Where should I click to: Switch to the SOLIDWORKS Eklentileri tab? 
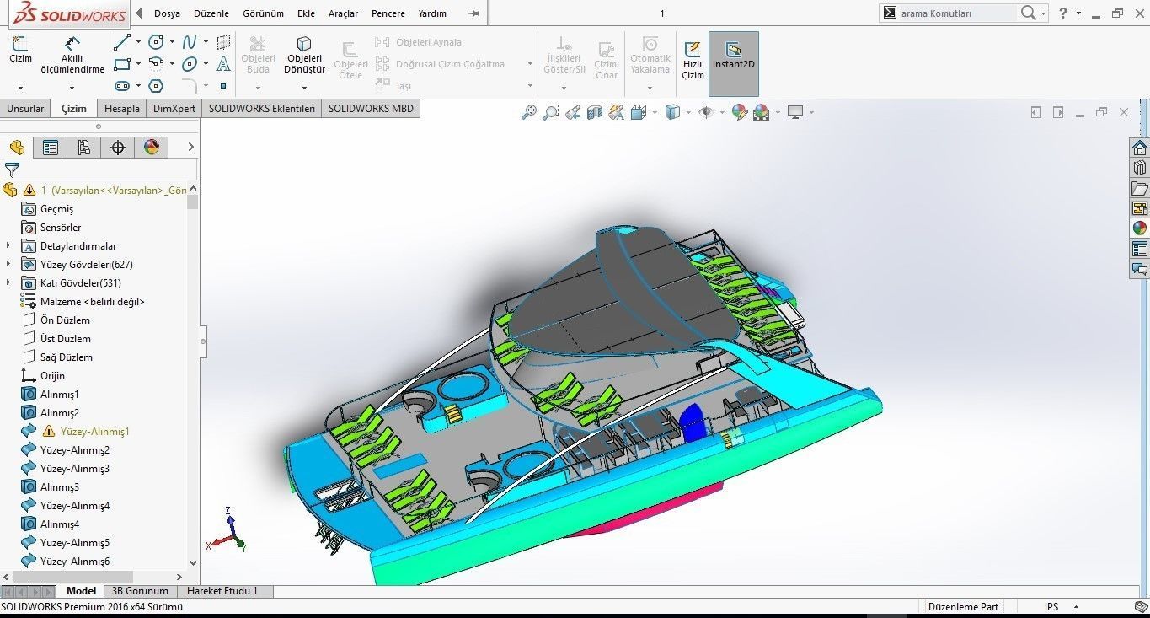(262, 109)
